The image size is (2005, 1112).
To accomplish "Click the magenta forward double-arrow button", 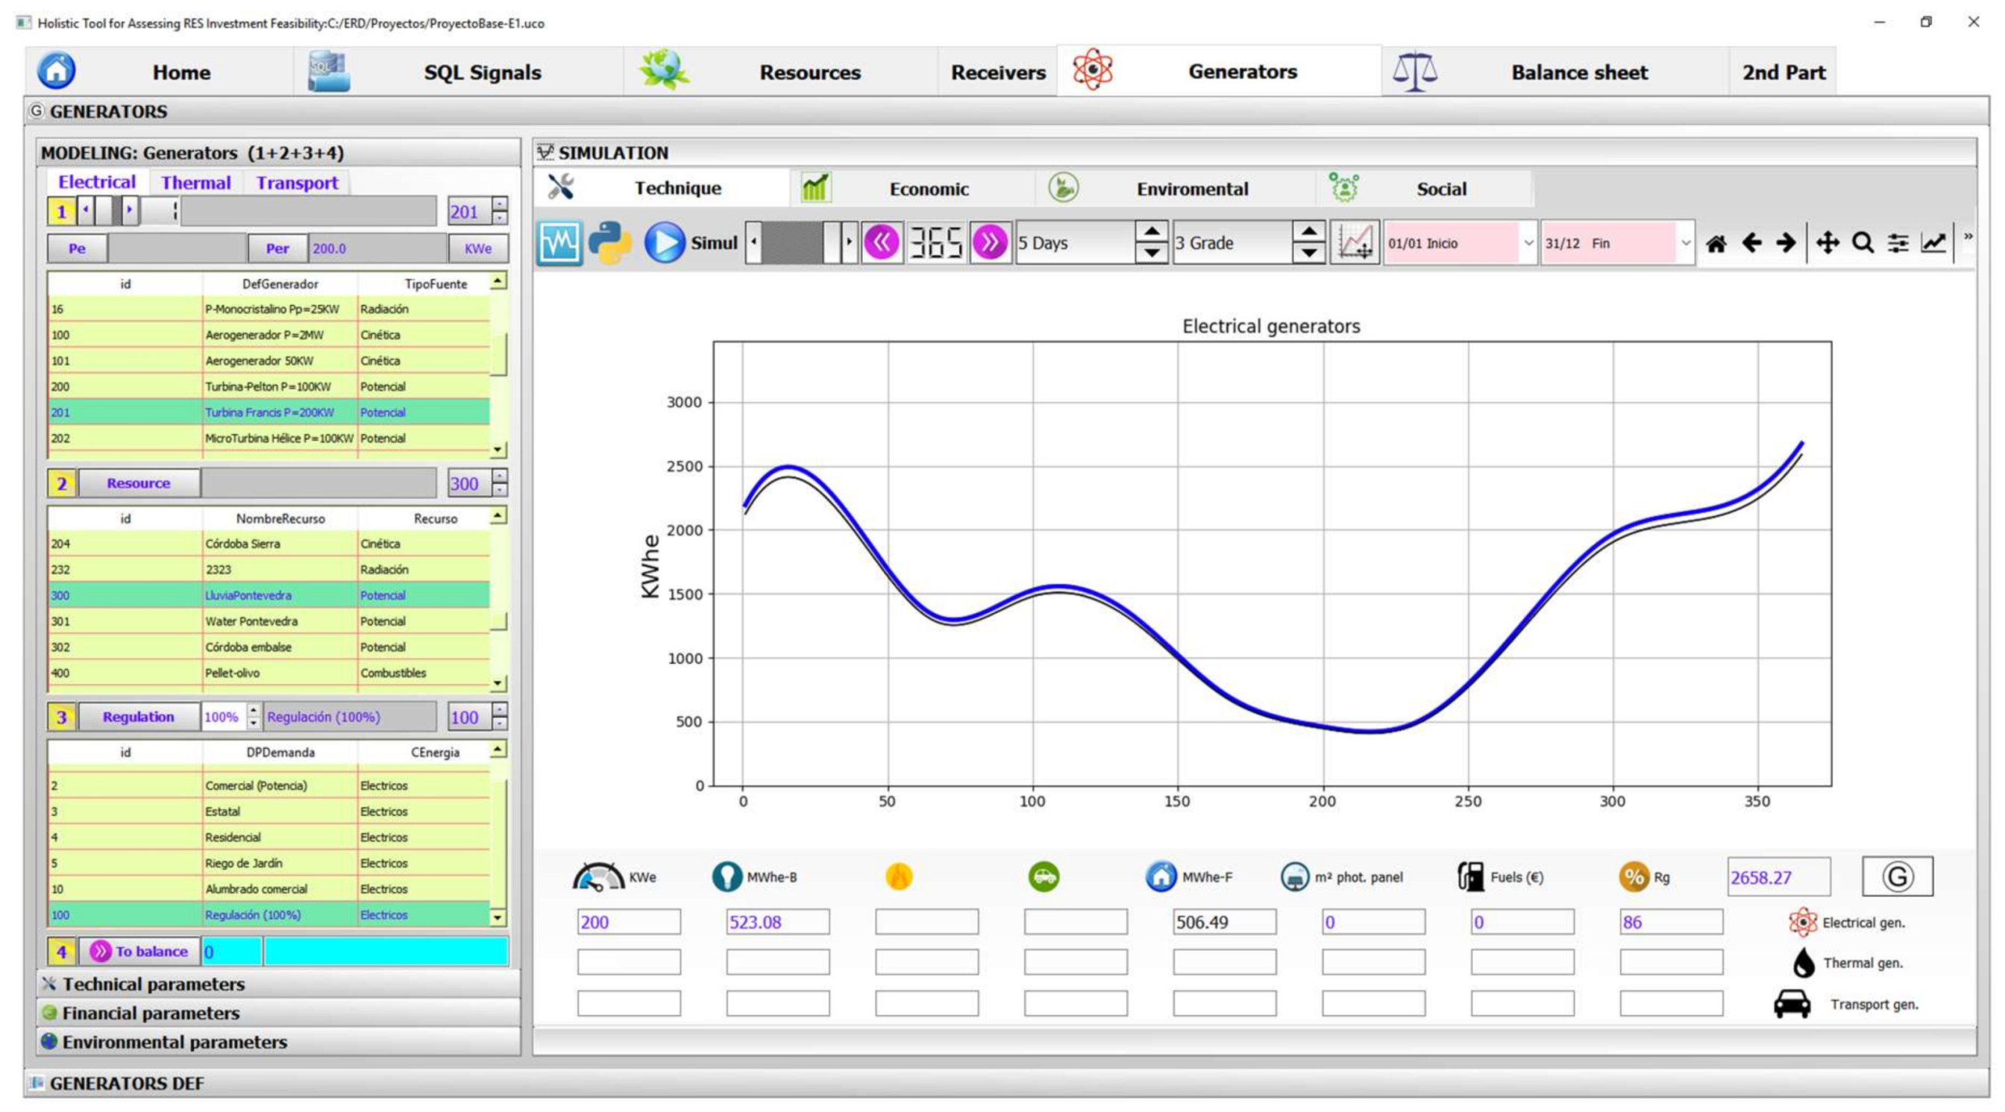I will click(989, 243).
